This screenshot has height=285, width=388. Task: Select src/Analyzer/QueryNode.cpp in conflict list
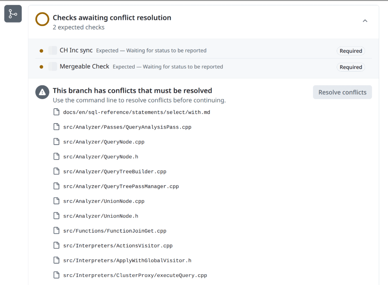104,142
